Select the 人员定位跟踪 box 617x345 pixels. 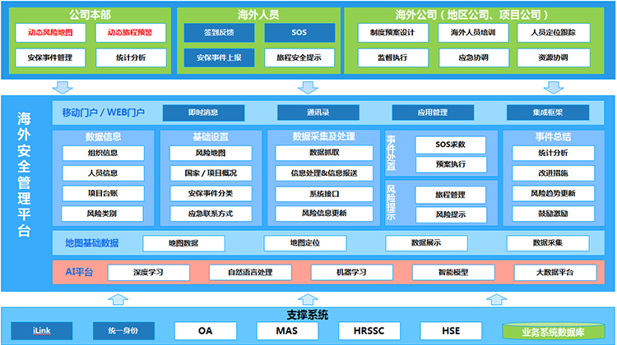point(554,33)
